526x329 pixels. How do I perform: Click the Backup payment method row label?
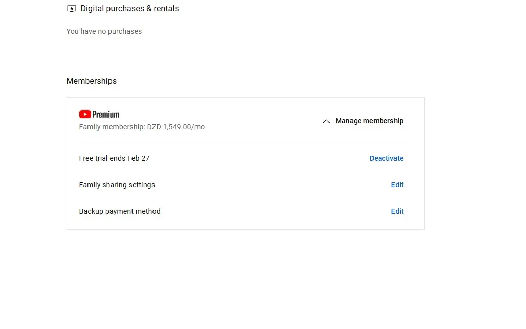point(120,211)
